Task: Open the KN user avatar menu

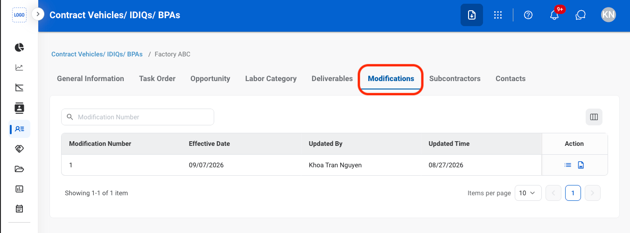Action: tap(608, 15)
